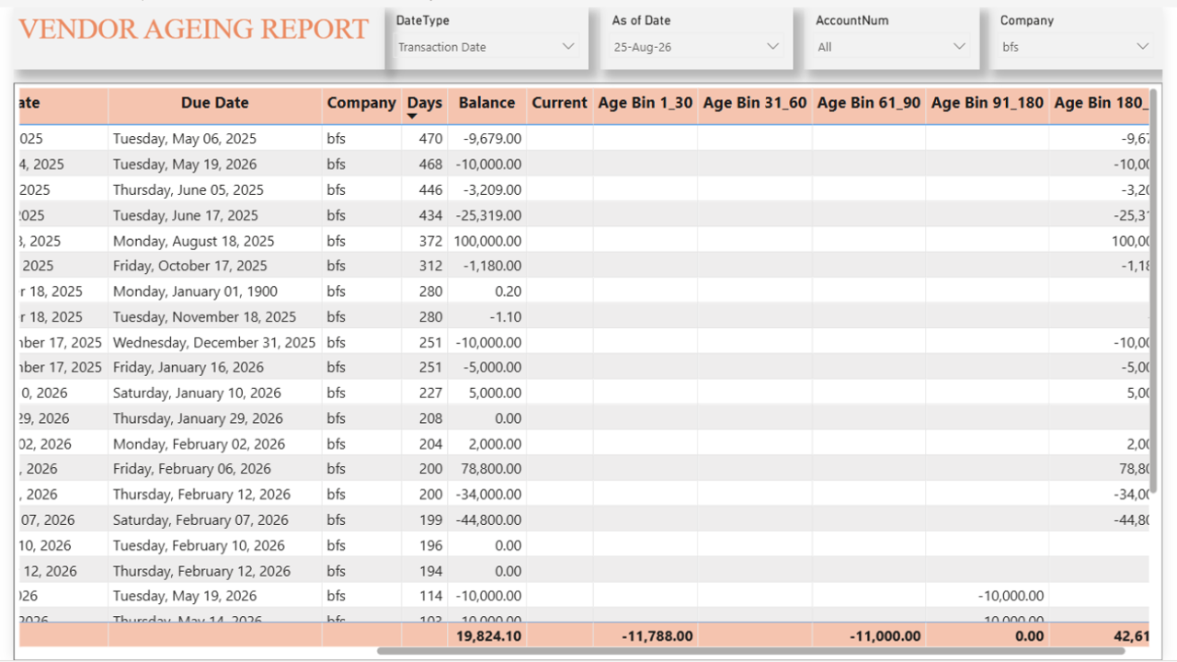Select the Thursday, January 29, 2026 due date
The image size is (1177, 662).
(x=198, y=418)
